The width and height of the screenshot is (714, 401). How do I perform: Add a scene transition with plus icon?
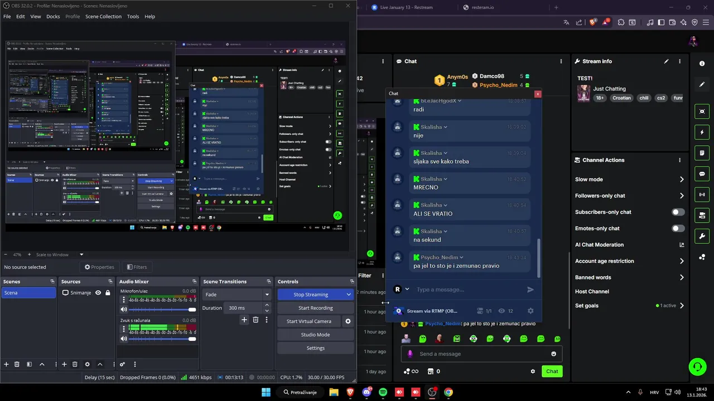coord(244,320)
